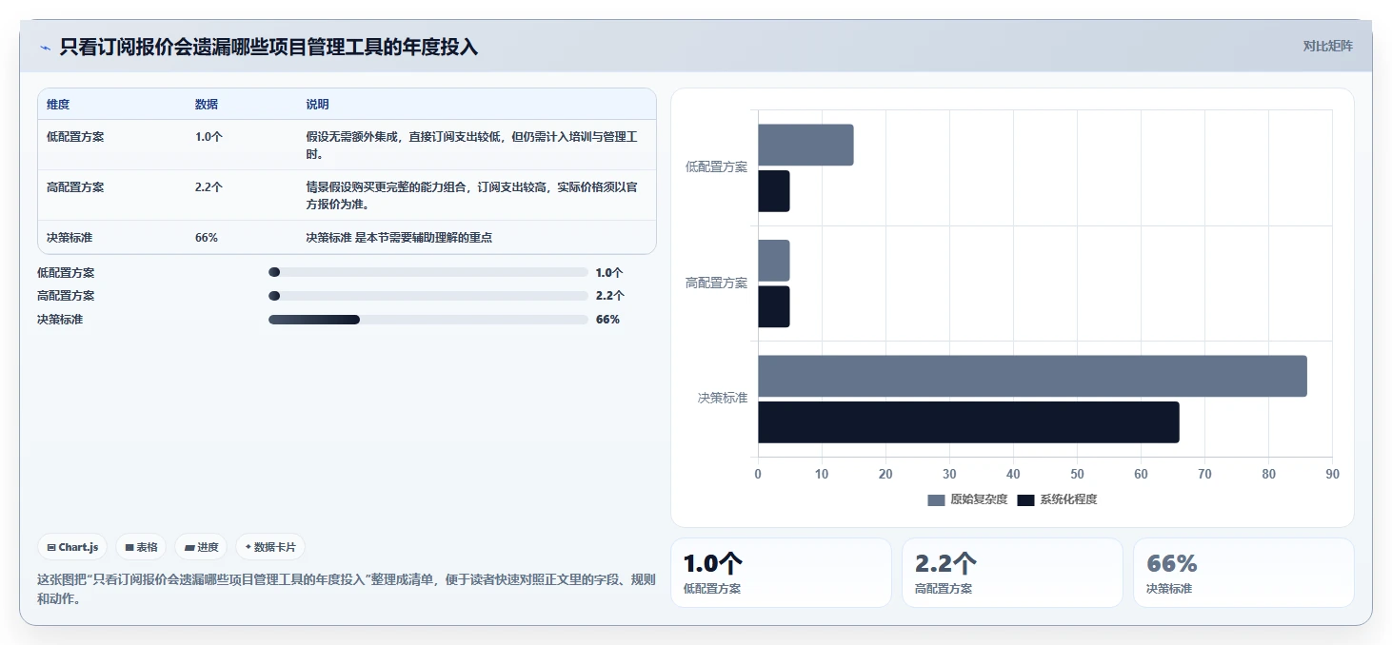Click the x-axis tick label 50

point(1077,474)
